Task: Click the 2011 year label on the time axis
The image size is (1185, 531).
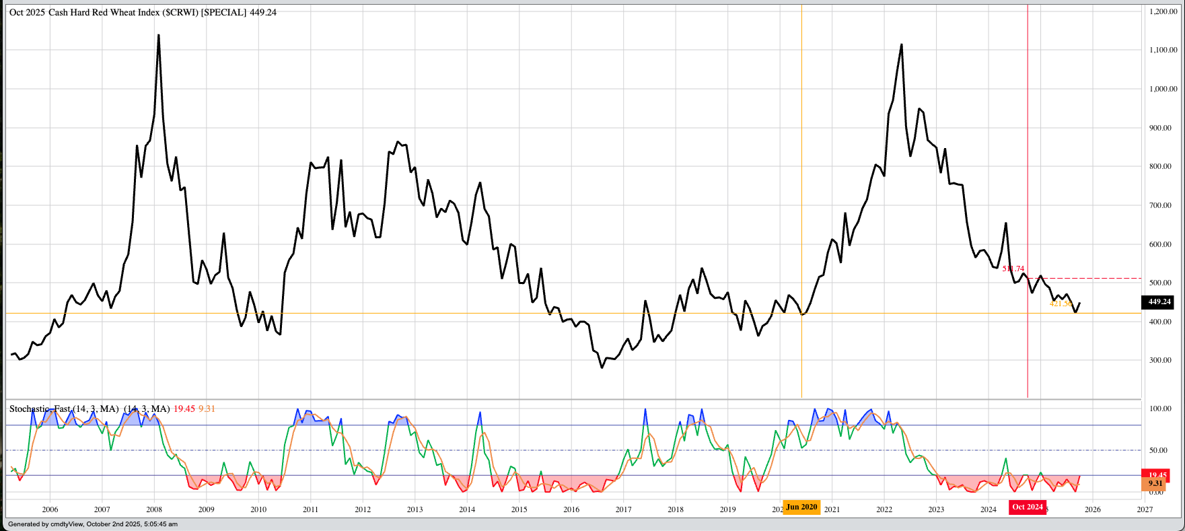Action: point(310,509)
